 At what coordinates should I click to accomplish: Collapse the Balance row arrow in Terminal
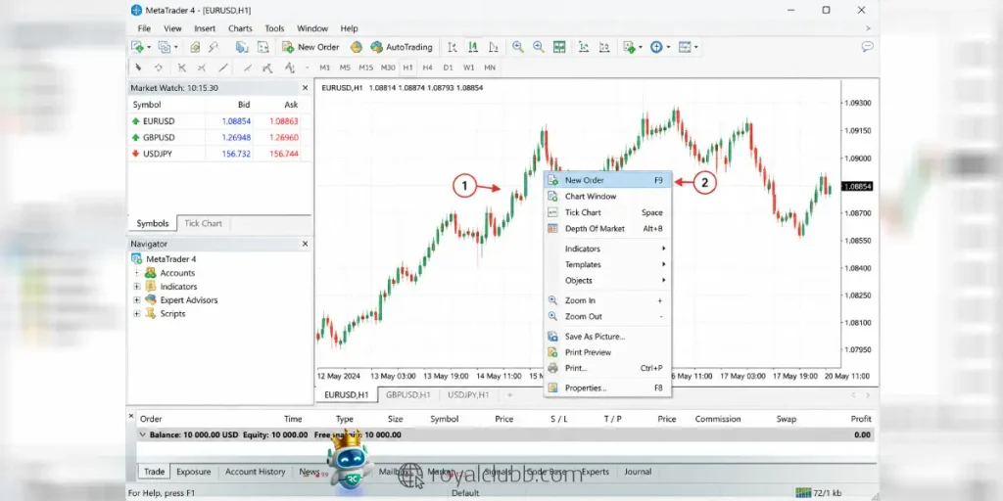[x=143, y=434]
